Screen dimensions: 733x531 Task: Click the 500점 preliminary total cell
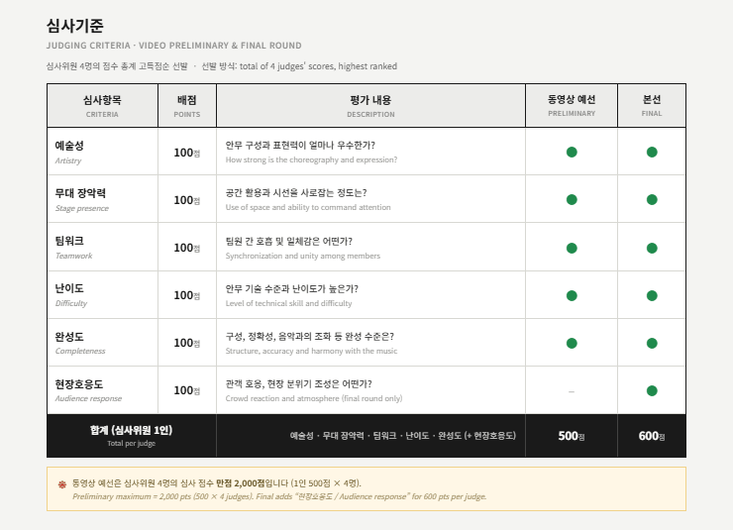pos(572,436)
